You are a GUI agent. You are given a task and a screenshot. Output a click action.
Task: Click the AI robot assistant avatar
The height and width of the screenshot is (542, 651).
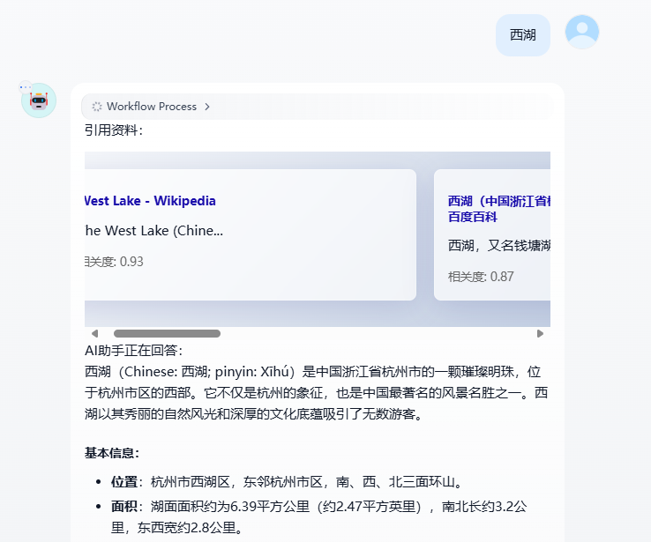39,101
